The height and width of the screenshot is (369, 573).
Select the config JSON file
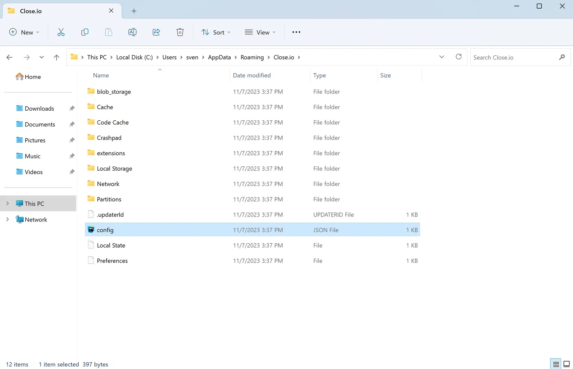[x=252, y=230]
